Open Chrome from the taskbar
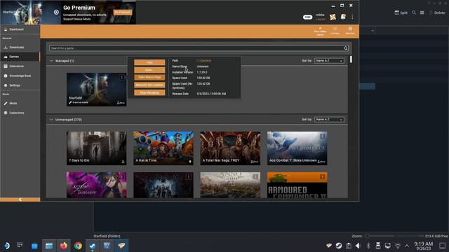449x252 pixels. pos(78,246)
